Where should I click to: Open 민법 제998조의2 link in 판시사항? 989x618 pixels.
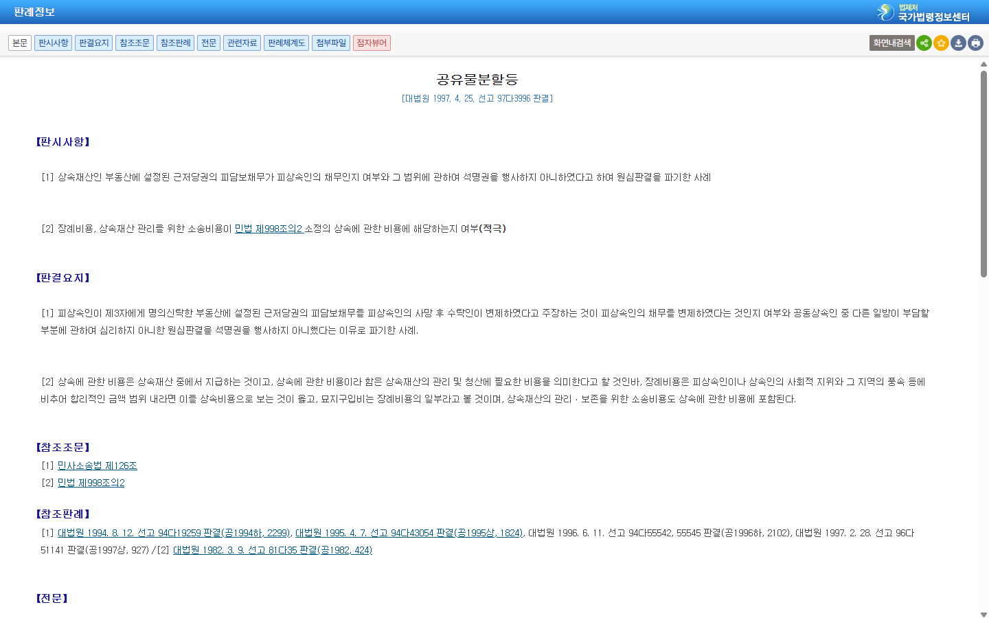coord(269,229)
